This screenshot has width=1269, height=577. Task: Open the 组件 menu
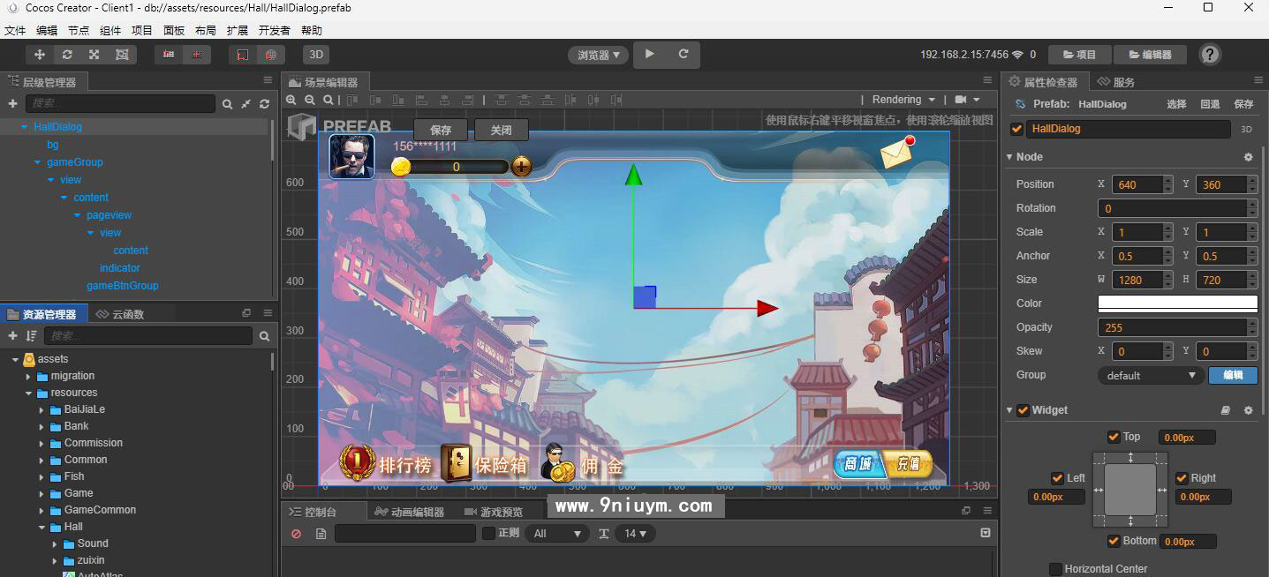110,30
